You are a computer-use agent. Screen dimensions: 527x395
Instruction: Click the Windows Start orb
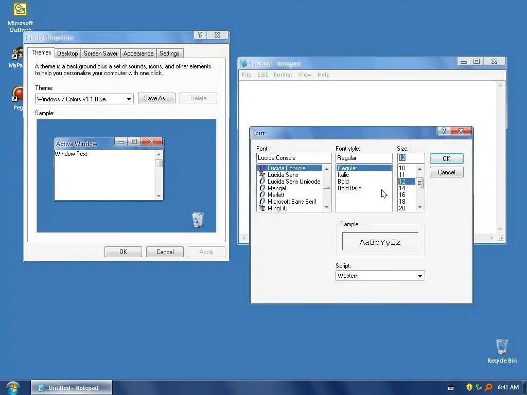(13, 388)
